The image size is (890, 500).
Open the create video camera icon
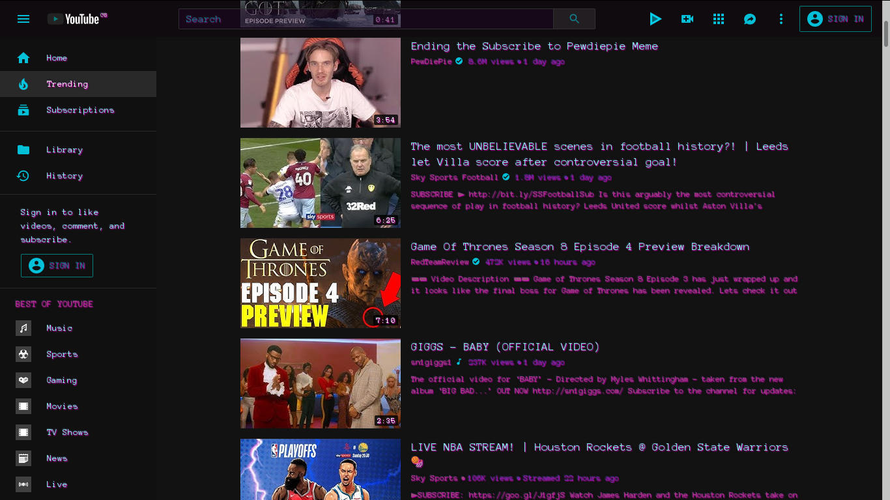coord(687,19)
